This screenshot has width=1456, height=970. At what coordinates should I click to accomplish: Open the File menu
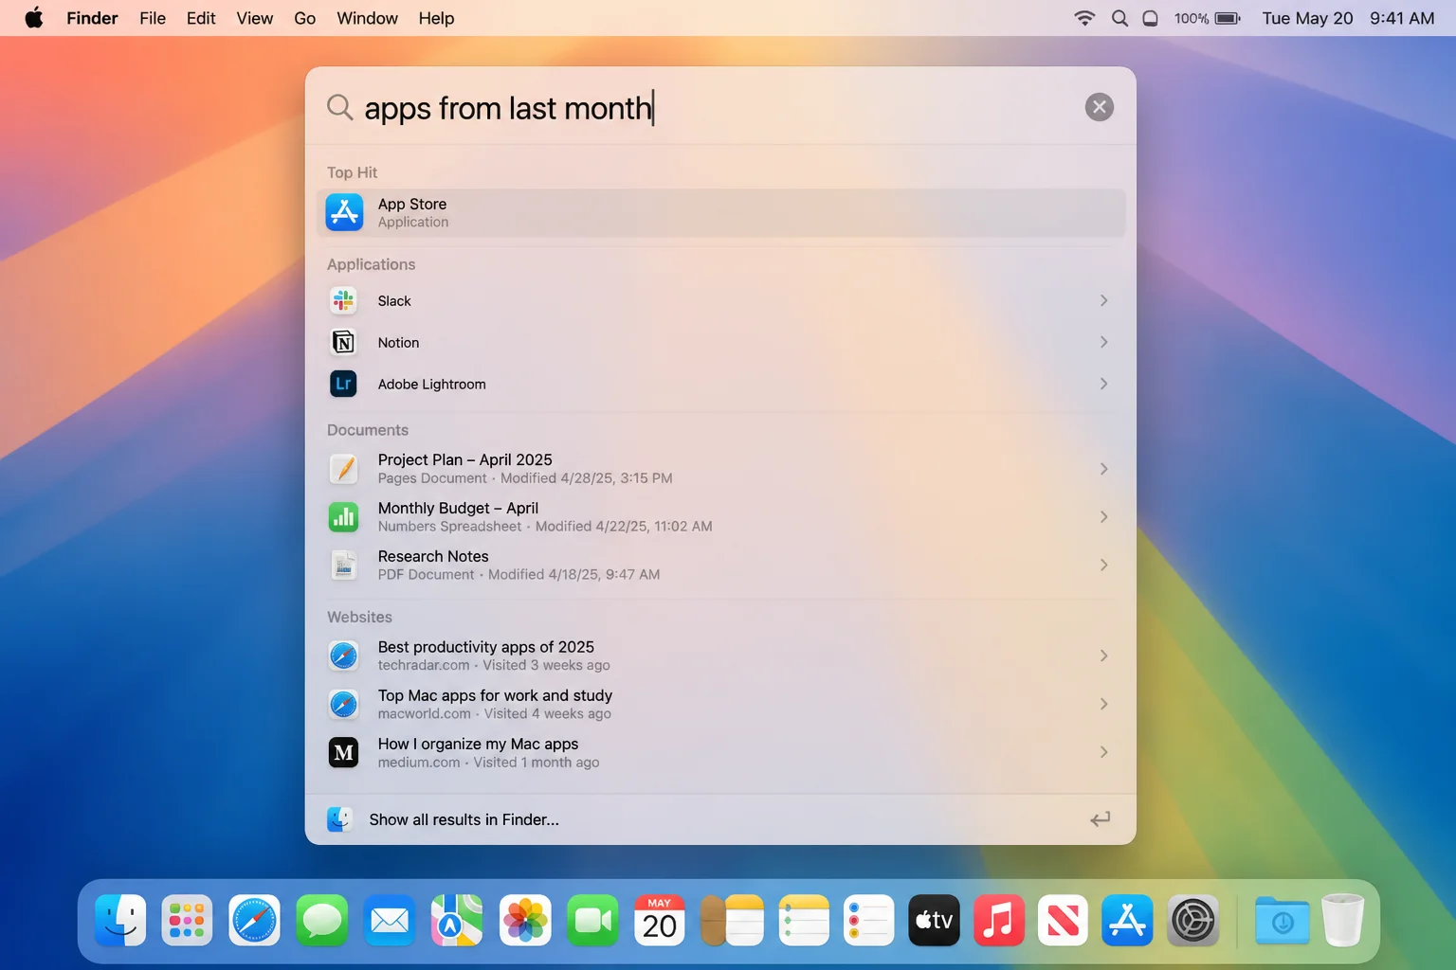(x=153, y=18)
